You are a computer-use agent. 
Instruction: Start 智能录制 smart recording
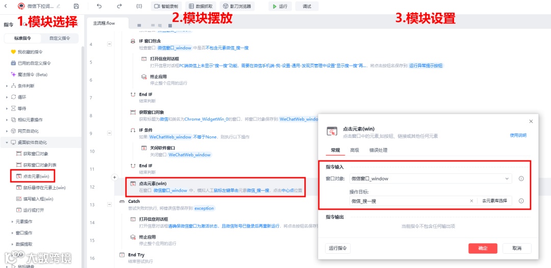(x=166, y=6)
